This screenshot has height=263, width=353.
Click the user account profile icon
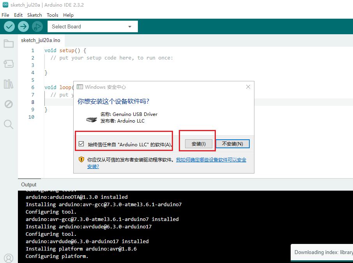pos(9,258)
